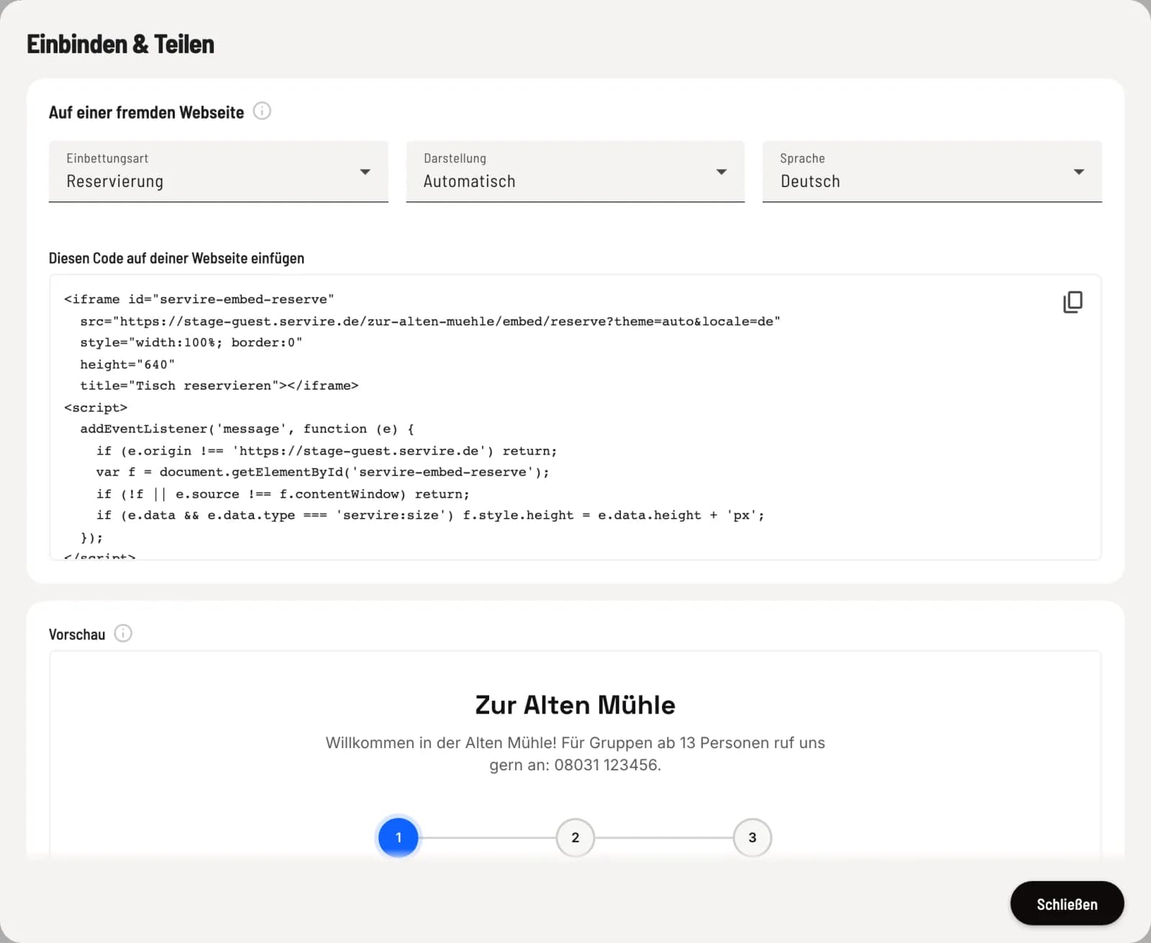Image resolution: width=1151 pixels, height=943 pixels.
Task: Click the Diesen Code auf deiner Webseite einfügen label
Action: pos(176,258)
